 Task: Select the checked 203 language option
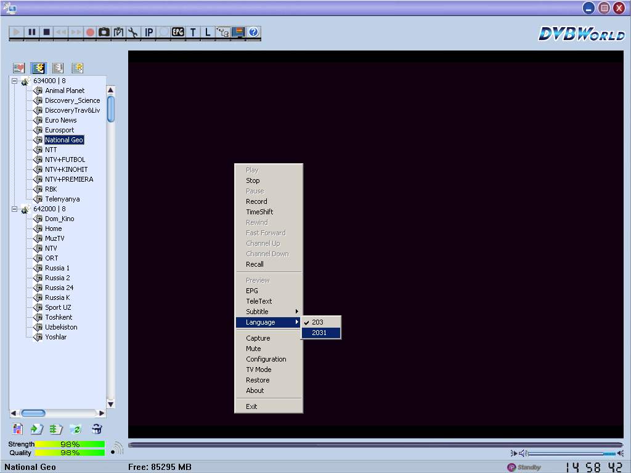317,322
